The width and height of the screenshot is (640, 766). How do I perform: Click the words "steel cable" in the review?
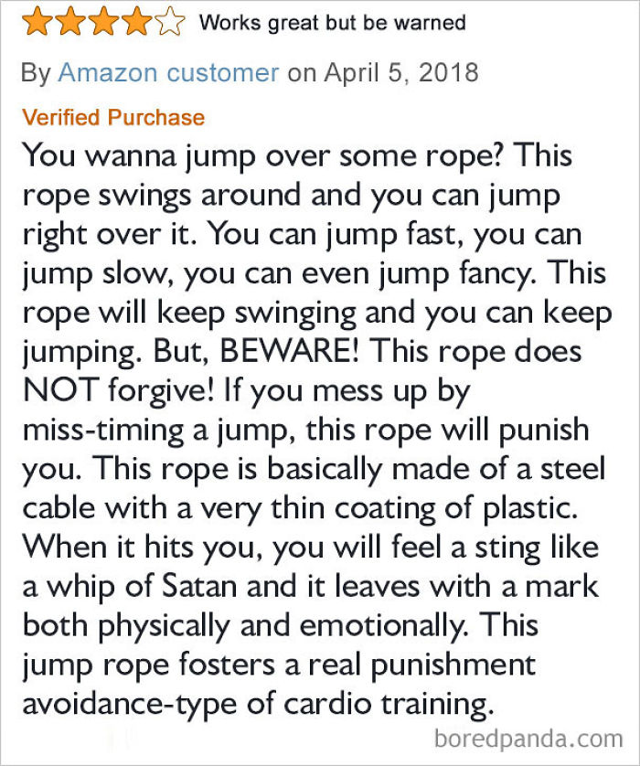coord(549,470)
